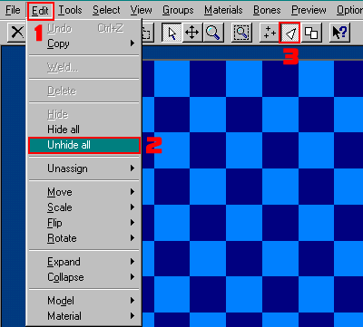Open the Rotate submenu arrow
This screenshot has width=363, height=327.
[x=132, y=238]
